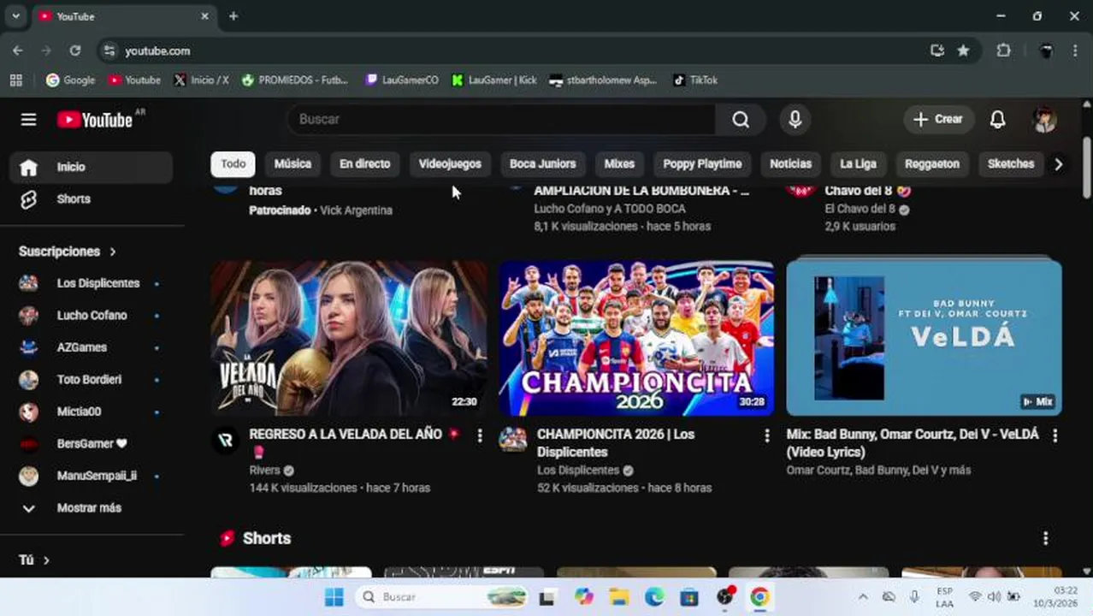Viewport: 1093px width, 616px height.
Task: Open tab search dropdown arrow
Action: [x=15, y=16]
